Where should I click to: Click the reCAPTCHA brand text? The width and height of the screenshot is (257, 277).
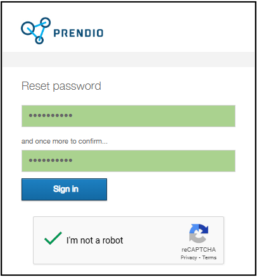199,250
